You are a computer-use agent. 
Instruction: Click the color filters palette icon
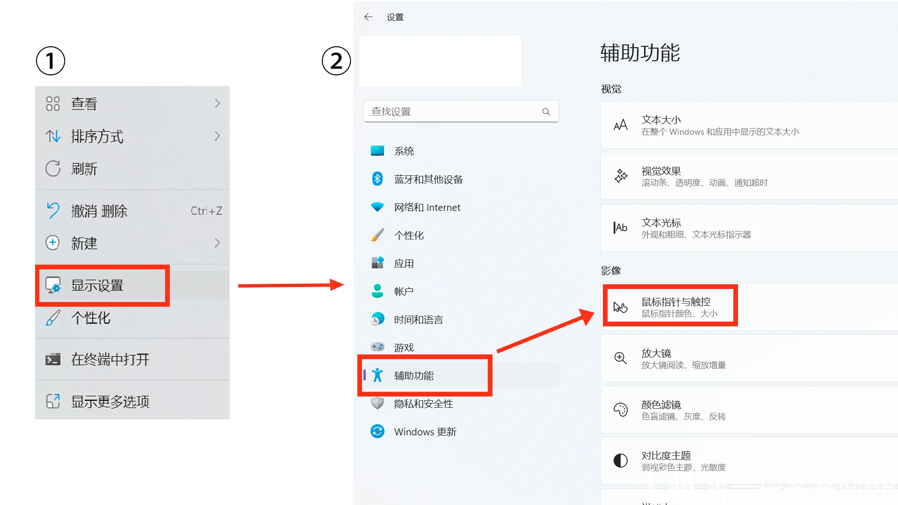(x=620, y=410)
